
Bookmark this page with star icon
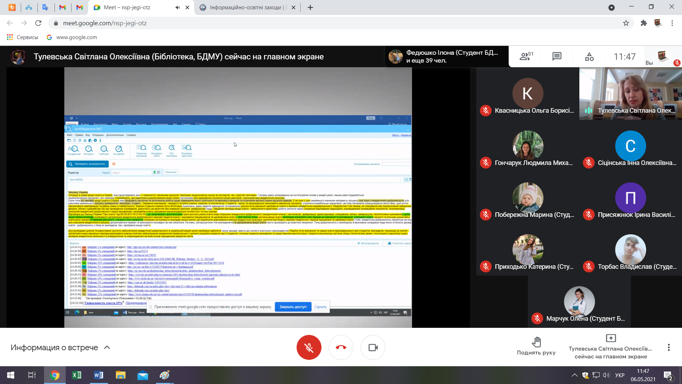626,23
